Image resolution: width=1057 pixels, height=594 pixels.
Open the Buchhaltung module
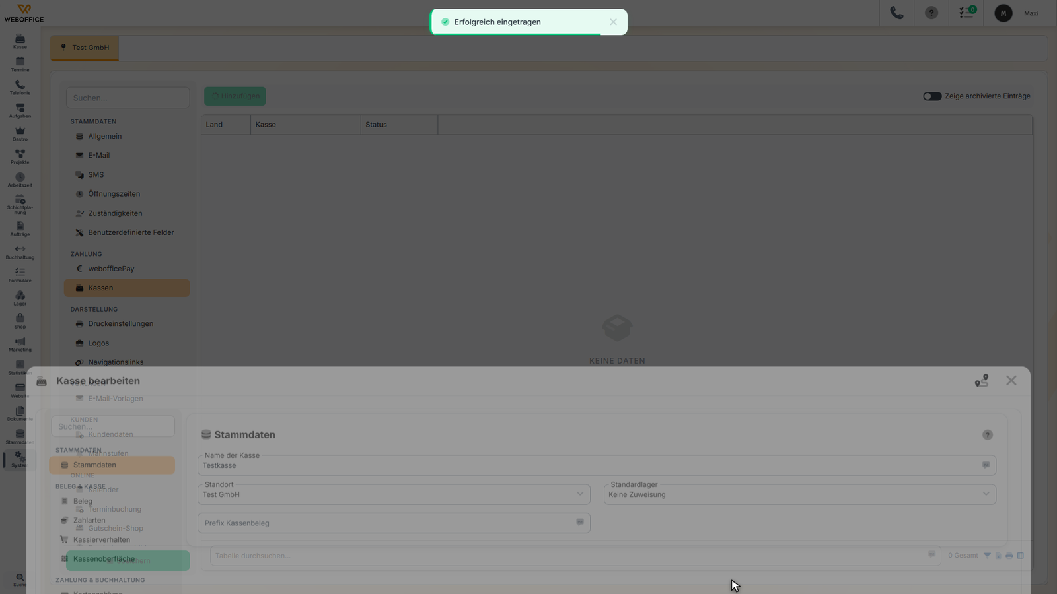(x=20, y=251)
